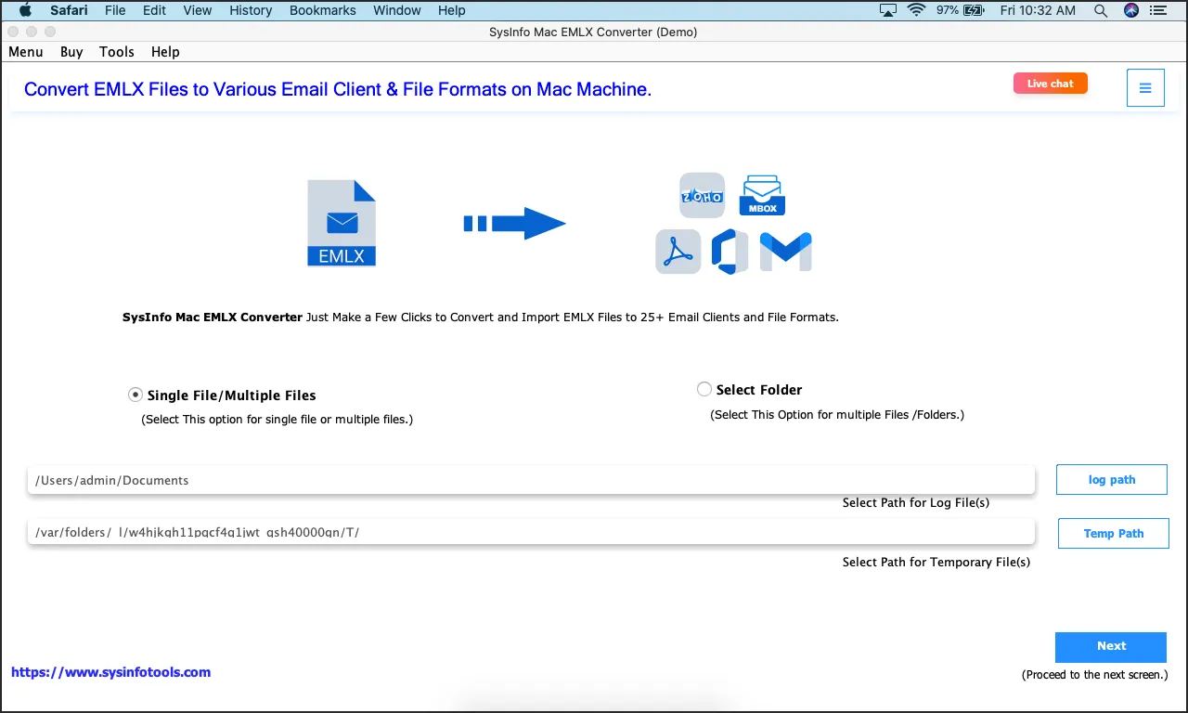Open the Apple menu
This screenshot has height=713, width=1188.
25,10
